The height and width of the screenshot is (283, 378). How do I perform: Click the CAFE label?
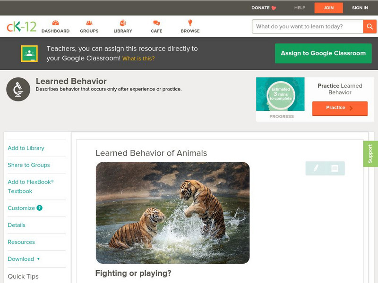point(156,31)
